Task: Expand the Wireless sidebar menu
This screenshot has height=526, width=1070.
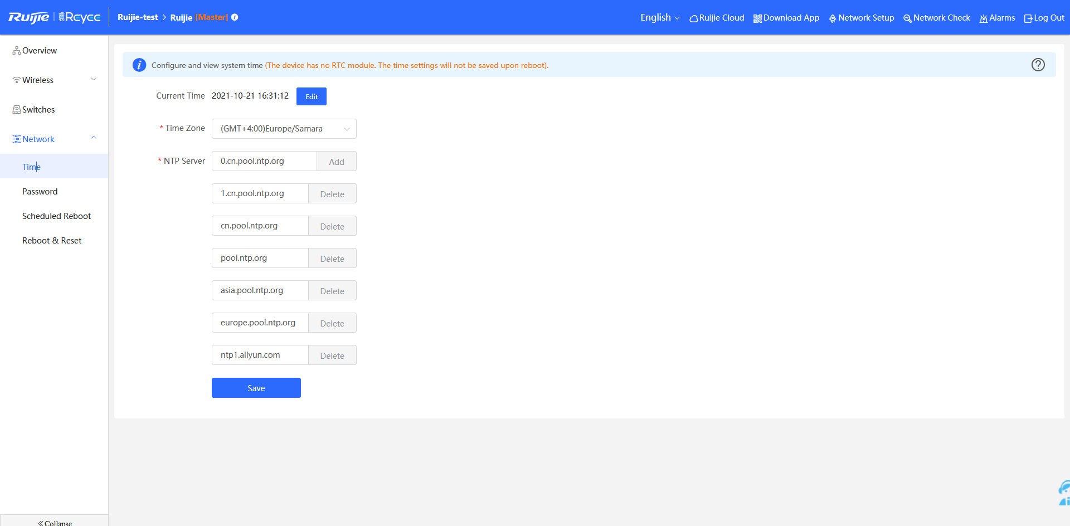Action: [54, 80]
